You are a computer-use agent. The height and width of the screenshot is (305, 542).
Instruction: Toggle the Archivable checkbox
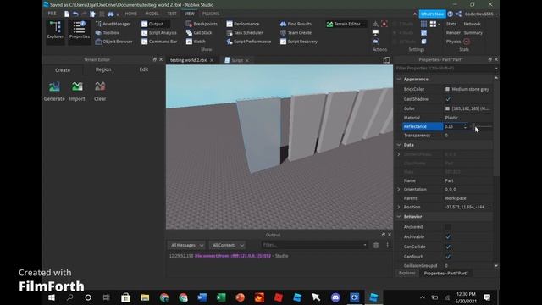coord(448,237)
